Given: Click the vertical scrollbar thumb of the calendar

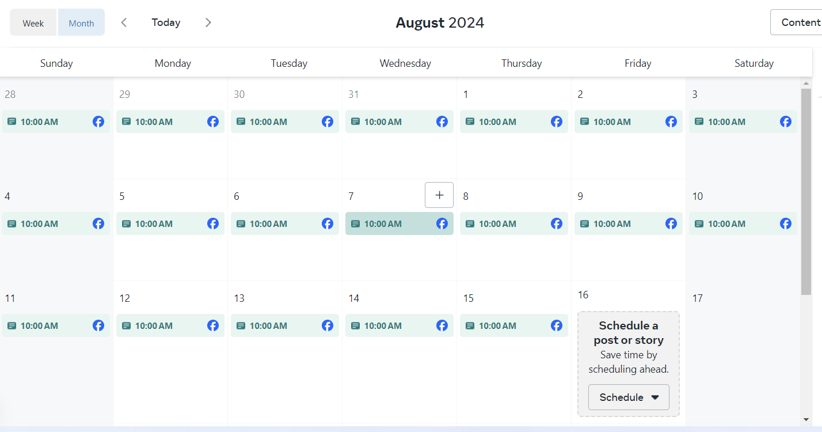Looking at the screenshot, I should [806, 192].
